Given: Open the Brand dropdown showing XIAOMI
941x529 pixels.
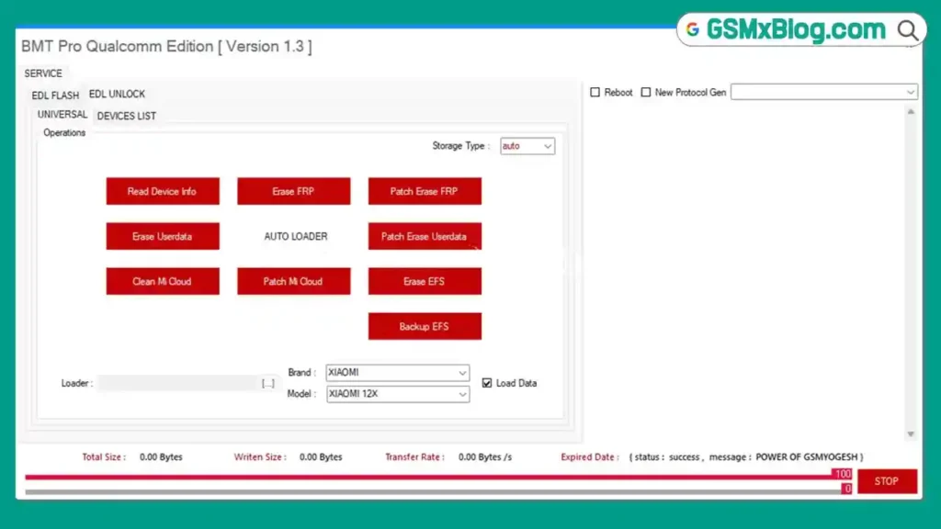Looking at the screenshot, I should (x=398, y=373).
